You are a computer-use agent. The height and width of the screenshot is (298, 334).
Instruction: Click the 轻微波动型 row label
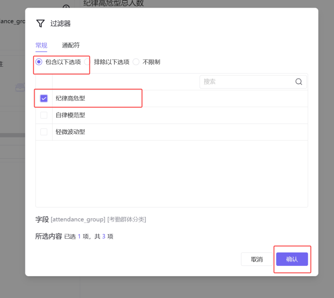click(70, 132)
